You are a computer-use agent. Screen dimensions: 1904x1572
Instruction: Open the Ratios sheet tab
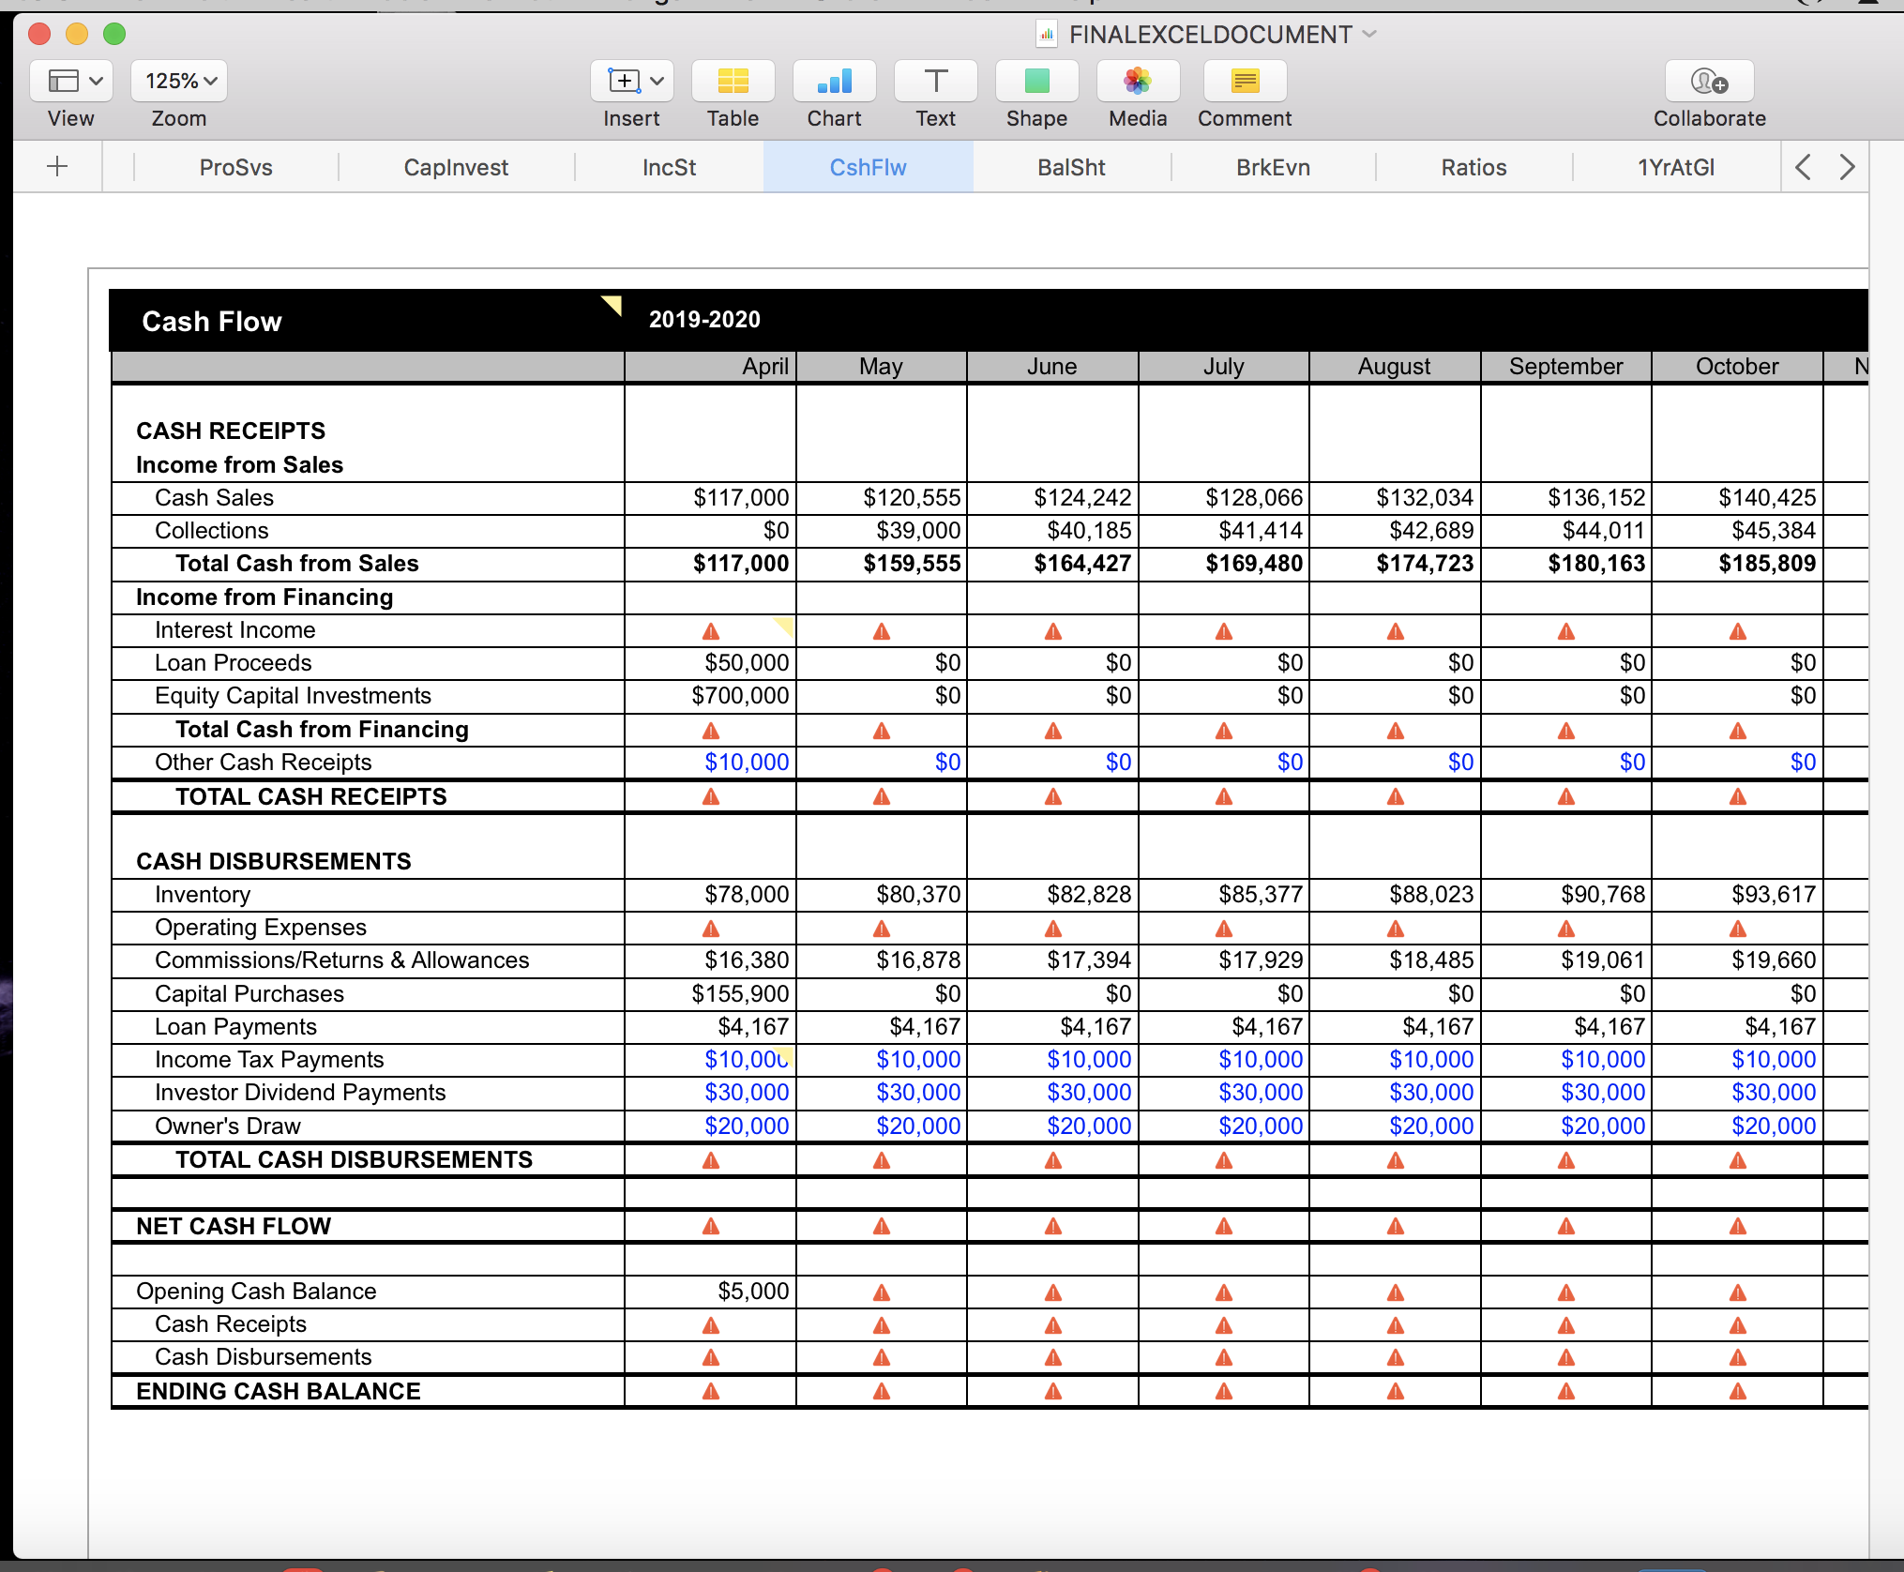coord(1473,167)
